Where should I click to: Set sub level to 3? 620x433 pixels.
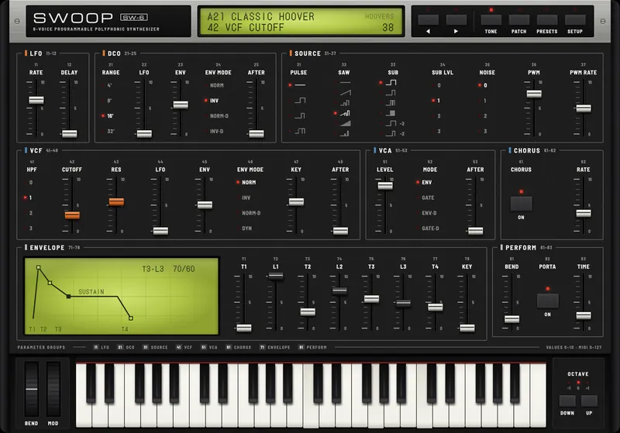[439, 131]
